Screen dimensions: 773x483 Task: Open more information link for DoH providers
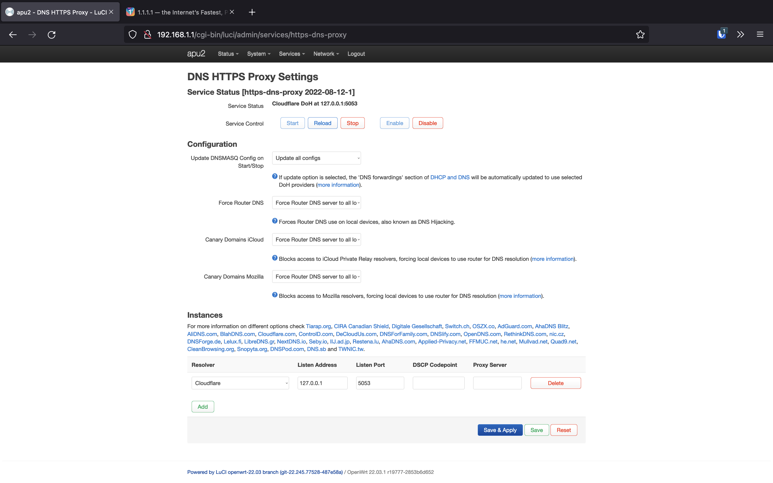pos(338,185)
